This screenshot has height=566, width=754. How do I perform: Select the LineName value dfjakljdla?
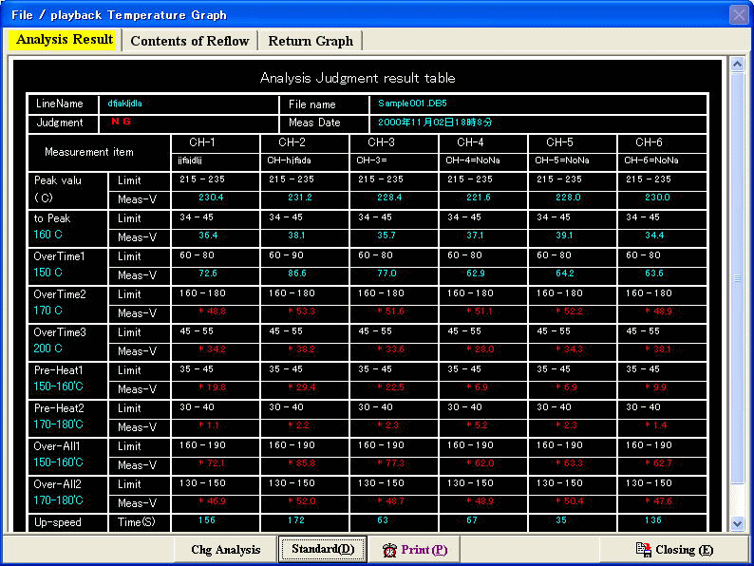coord(124,104)
